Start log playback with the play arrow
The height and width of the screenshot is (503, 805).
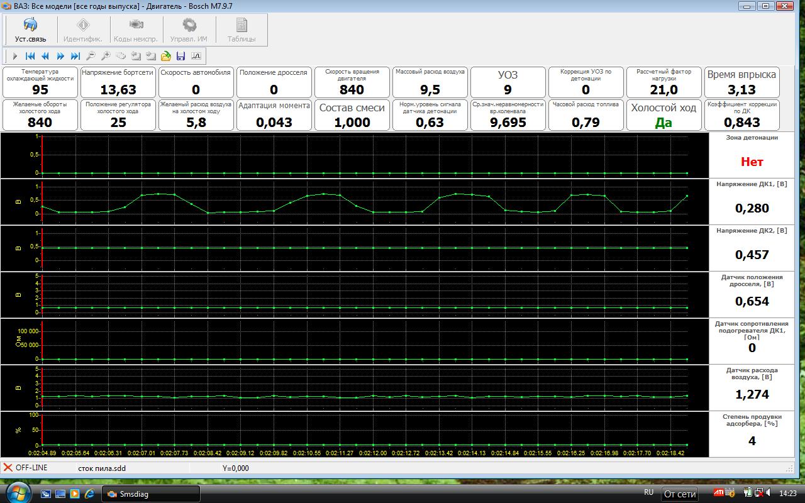(16, 56)
